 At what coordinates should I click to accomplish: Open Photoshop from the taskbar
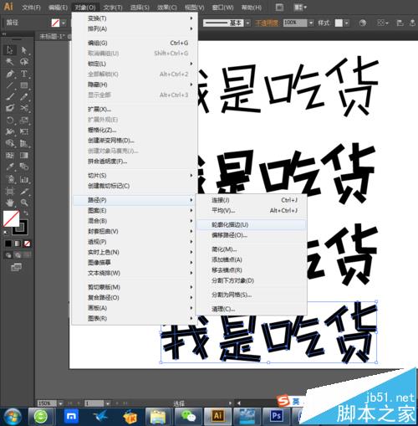tap(277, 417)
